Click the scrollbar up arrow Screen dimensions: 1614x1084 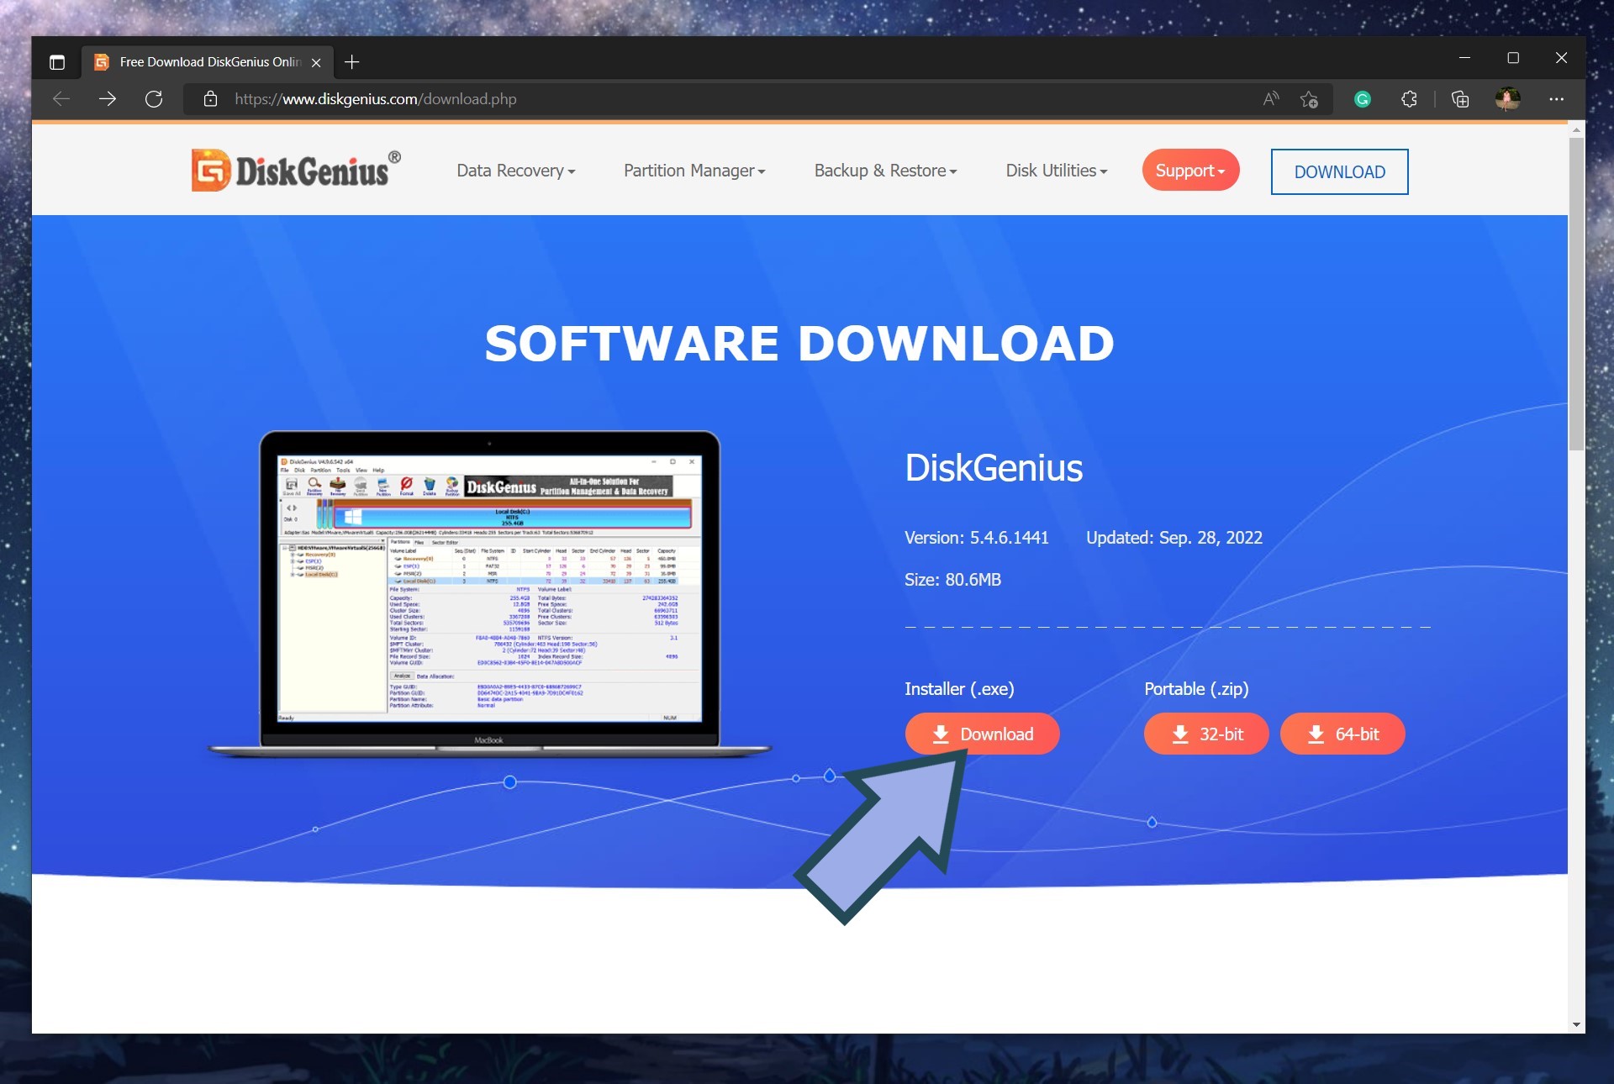1576,130
